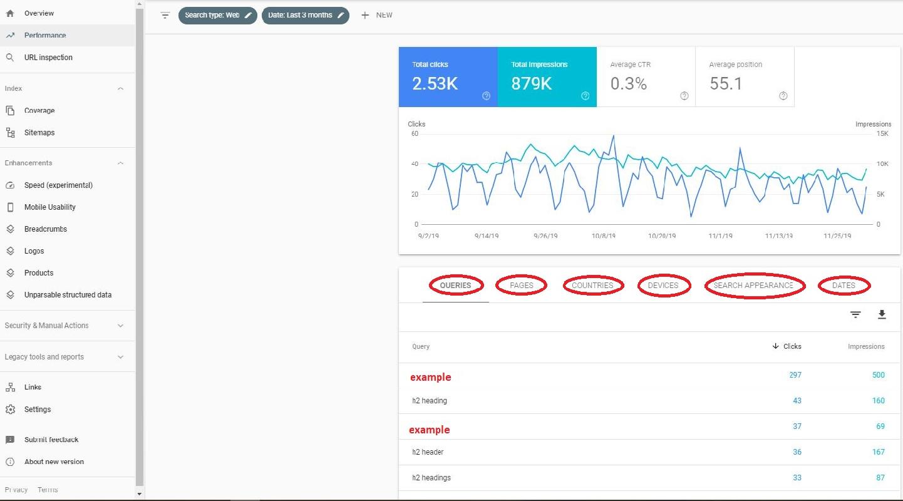Click the help icon on Total clicks card
The image size is (903, 501).
pyautogui.click(x=486, y=96)
